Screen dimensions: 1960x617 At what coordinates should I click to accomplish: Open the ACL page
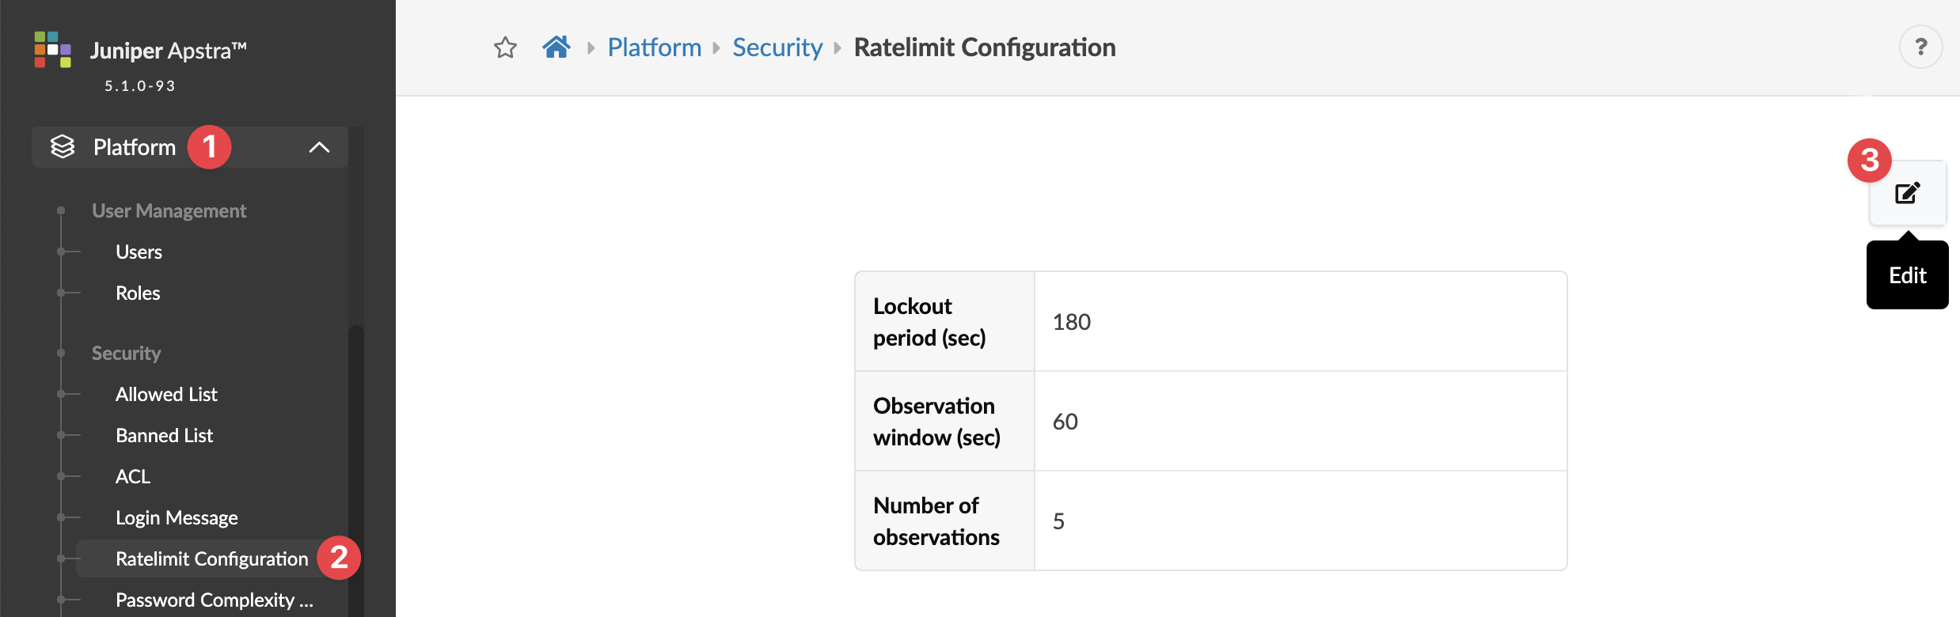(x=132, y=476)
